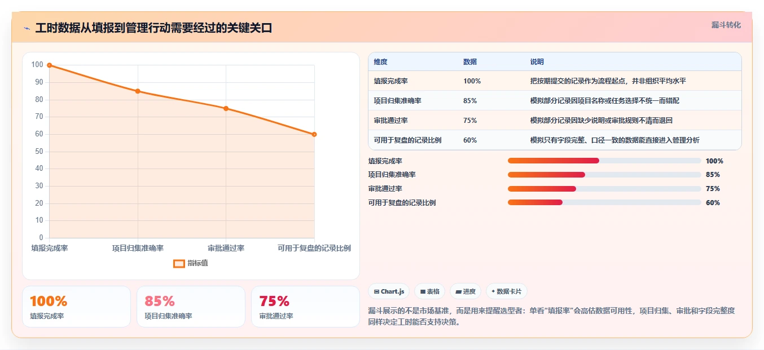The width and height of the screenshot is (764, 350).
Task: Click the 可用于复盘的记录比例 x-axis label on the chart
Action: click(x=314, y=249)
